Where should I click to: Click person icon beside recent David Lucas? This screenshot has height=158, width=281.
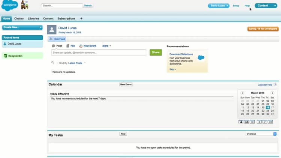5,44
